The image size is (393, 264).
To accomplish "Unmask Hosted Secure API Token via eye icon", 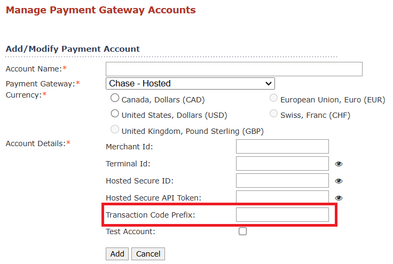I will [x=339, y=198].
